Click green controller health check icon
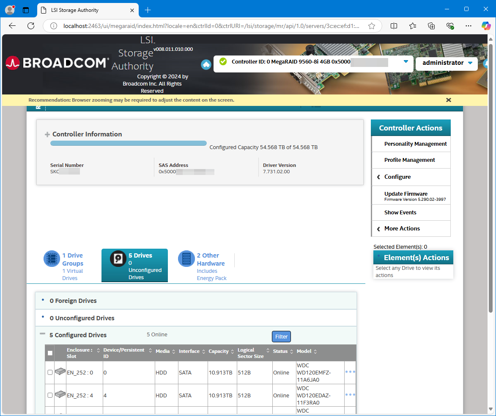The image size is (496, 416). coord(223,61)
